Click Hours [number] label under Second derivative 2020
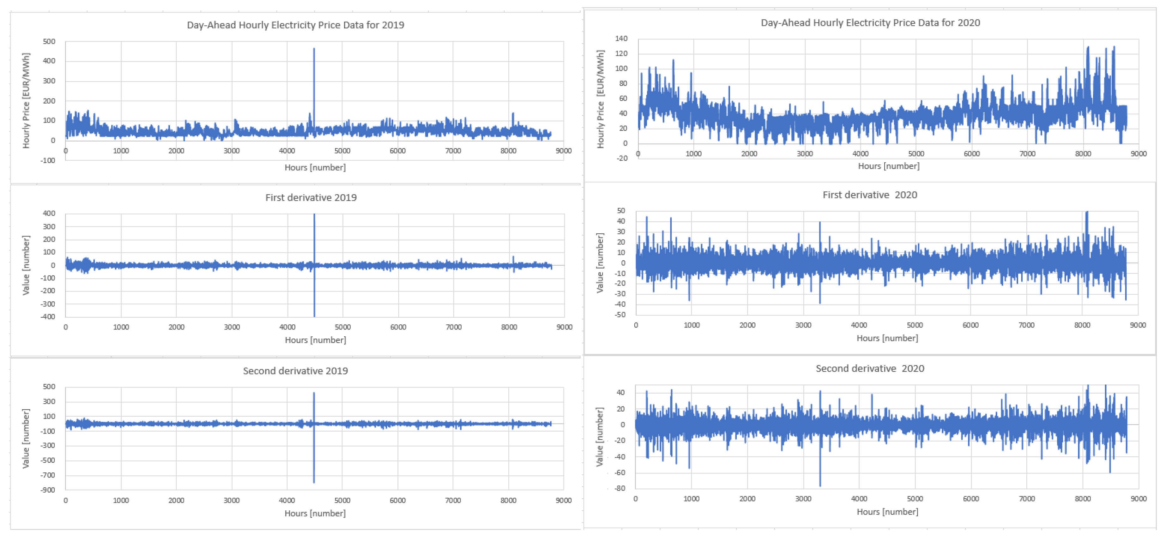Screen dimensions: 1166x541 887,512
